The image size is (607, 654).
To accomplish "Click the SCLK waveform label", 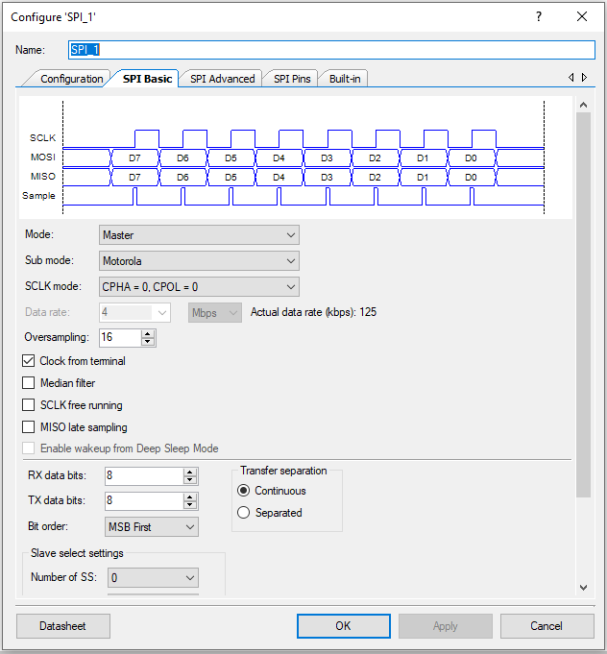I will [x=42, y=138].
